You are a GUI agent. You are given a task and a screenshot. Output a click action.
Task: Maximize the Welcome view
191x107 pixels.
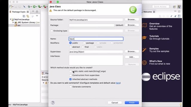[x=179, y=12]
